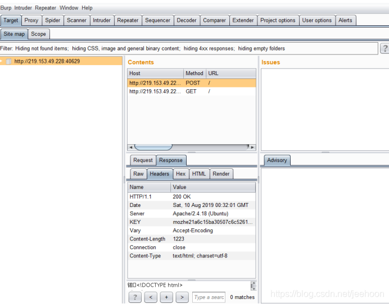Switch to the Repeater tool tab
389x304 pixels.
[128, 20]
